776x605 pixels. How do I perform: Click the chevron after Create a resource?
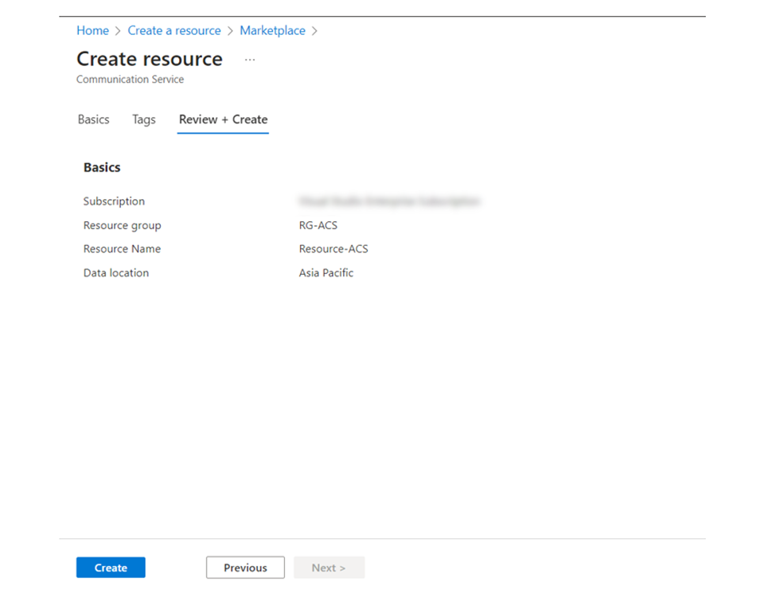(x=230, y=31)
